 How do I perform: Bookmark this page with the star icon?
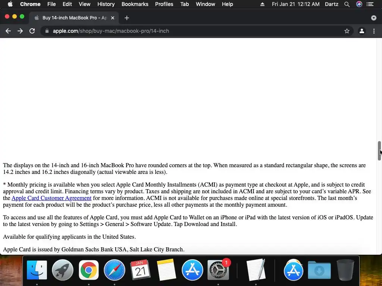click(x=347, y=31)
